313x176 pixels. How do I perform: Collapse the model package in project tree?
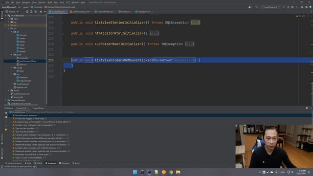11,67
